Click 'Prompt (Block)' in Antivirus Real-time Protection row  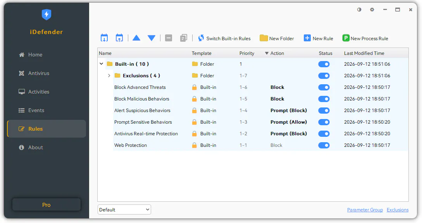[x=289, y=134]
